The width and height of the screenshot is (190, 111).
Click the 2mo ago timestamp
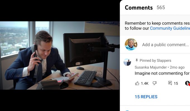(x=177, y=67)
